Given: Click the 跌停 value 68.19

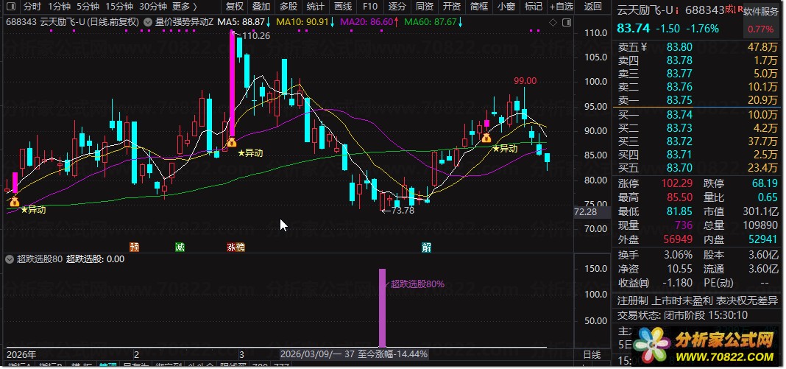Looking at the screenshot, I should click(766, 183).
